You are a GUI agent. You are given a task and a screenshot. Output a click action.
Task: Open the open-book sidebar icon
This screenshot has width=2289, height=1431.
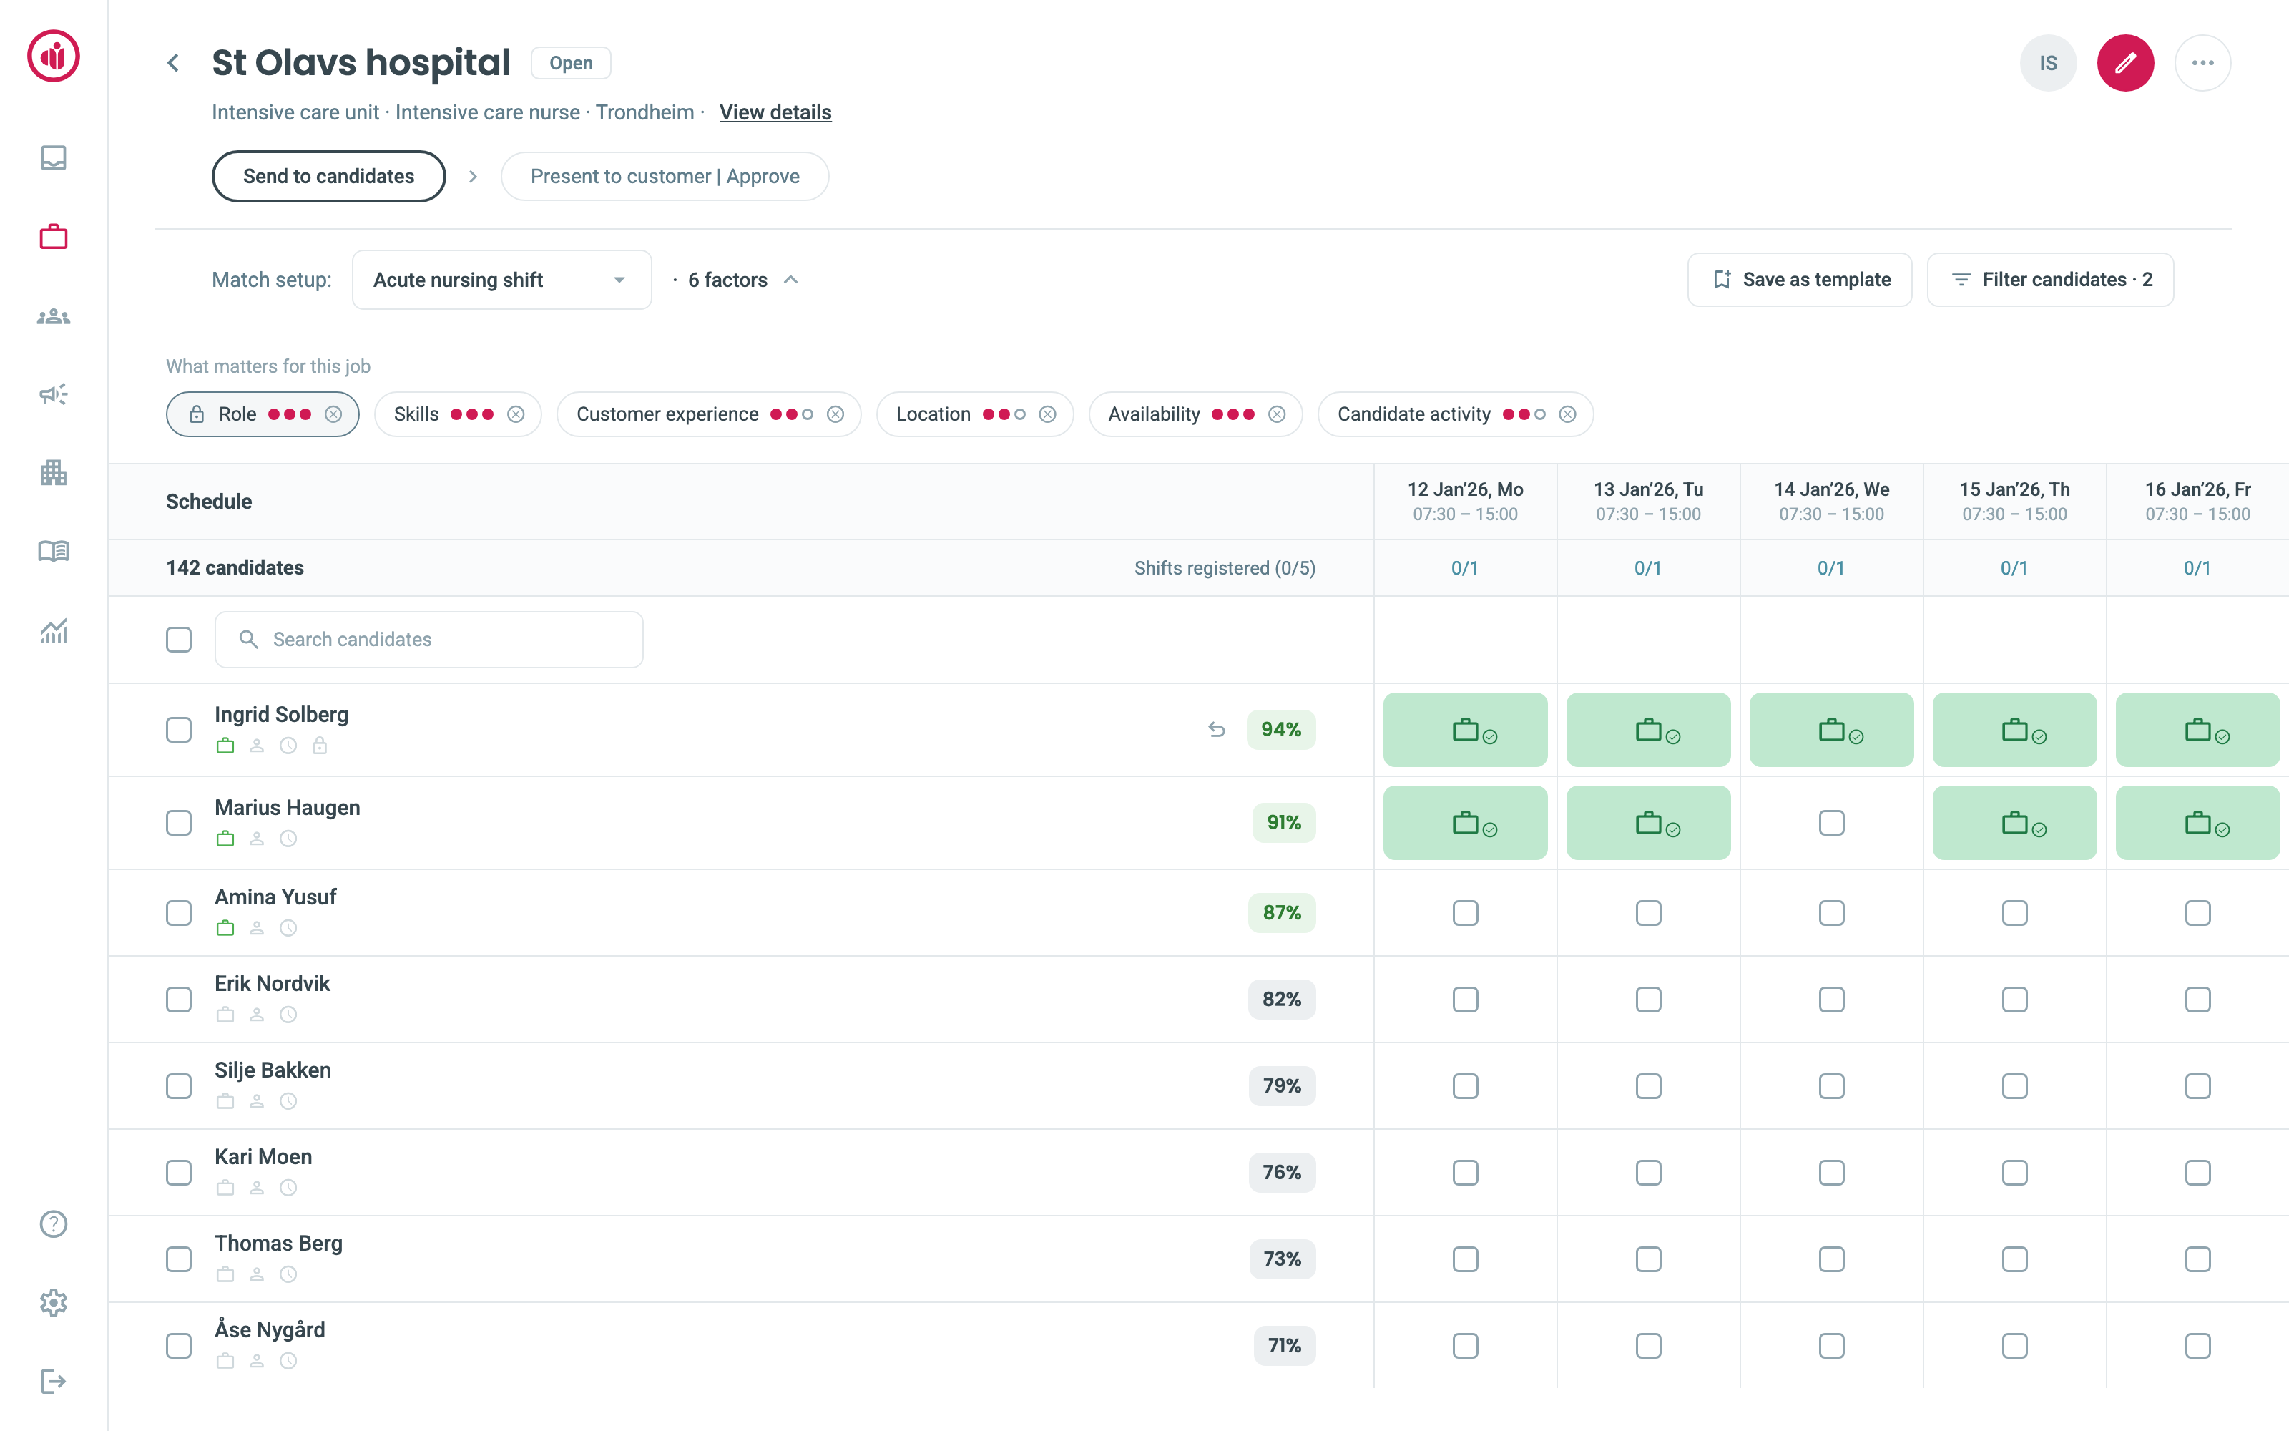(54, 551)
